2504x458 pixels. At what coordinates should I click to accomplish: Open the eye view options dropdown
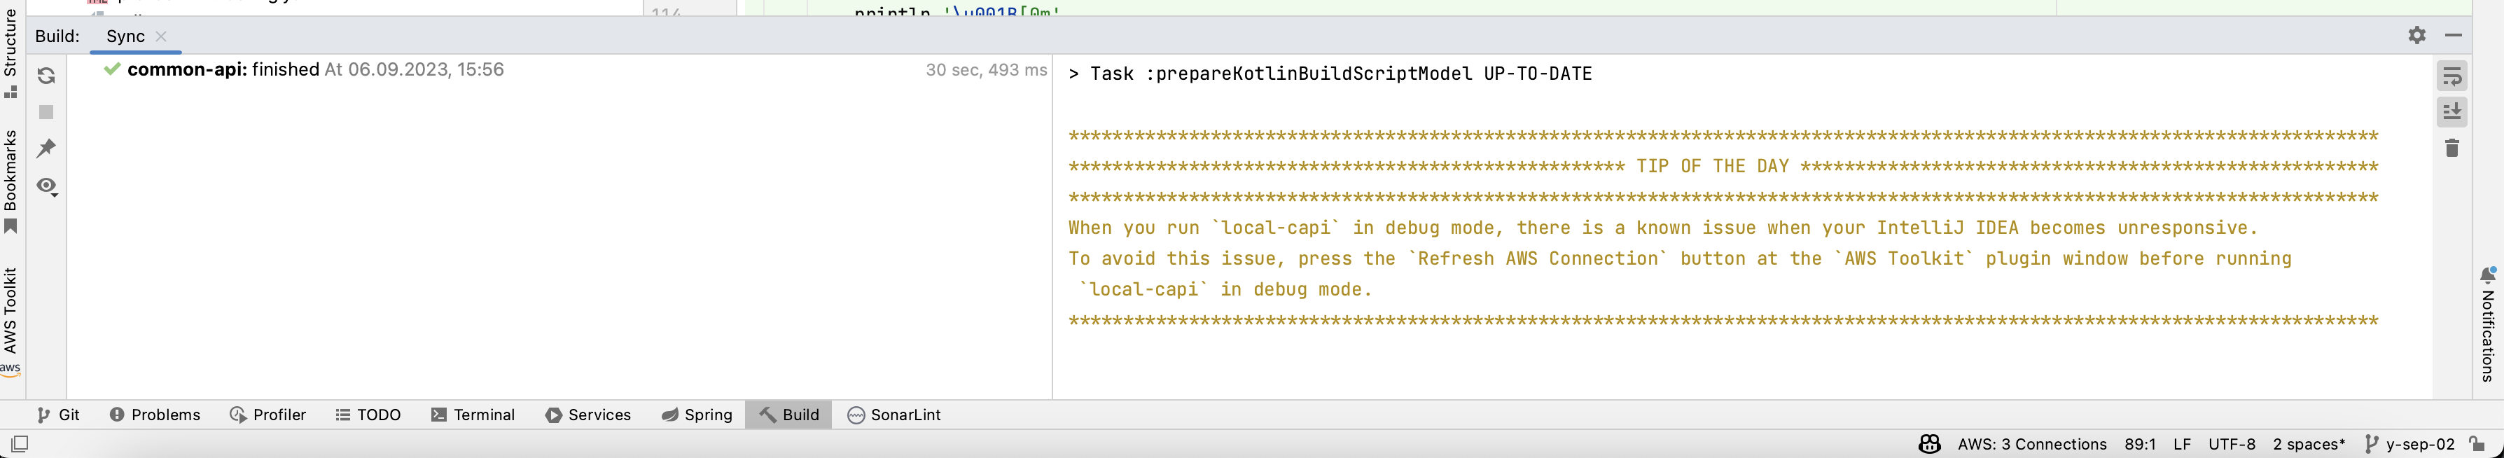47,186
